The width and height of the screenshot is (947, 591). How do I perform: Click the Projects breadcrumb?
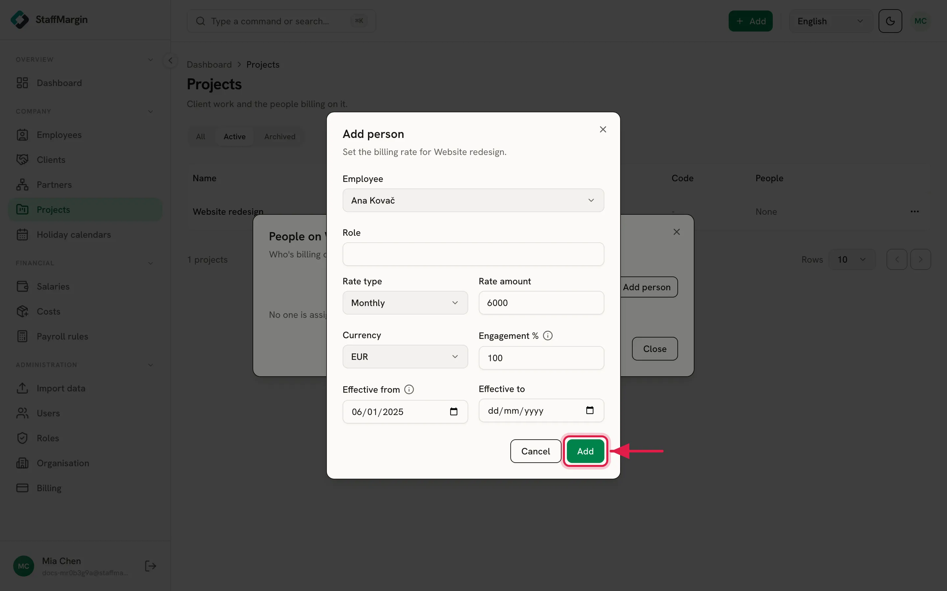pos(263,64)
